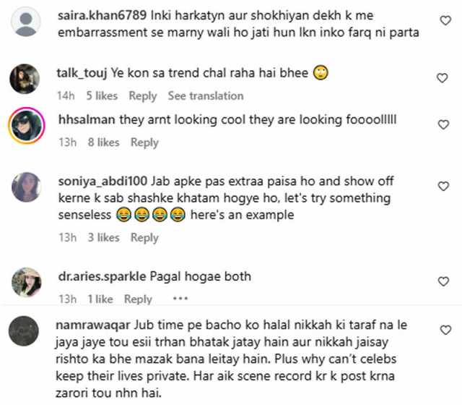The width and height of the screenshot is (462, 405).
Task: Like soniya_abdi100's comment via heart
Action: click(443, 187)
